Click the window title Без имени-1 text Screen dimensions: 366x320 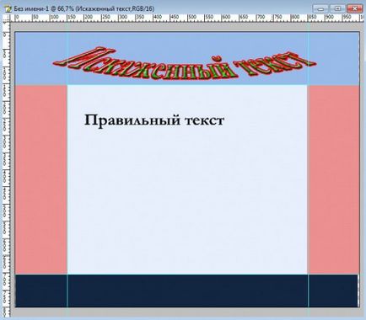31,8
